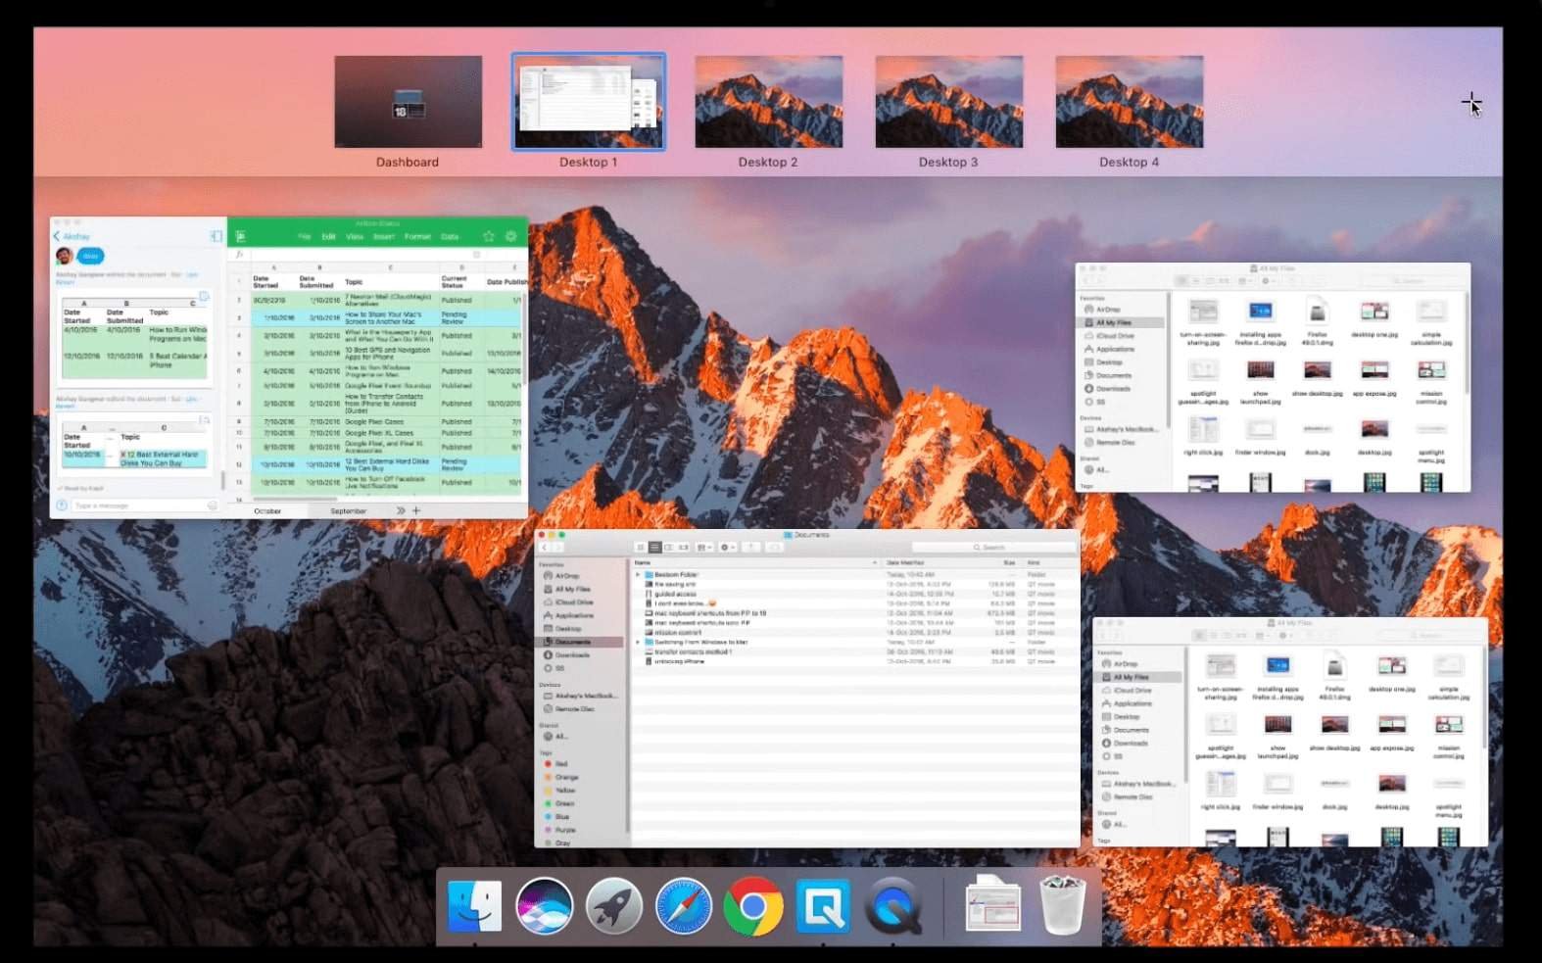Click the attachment icon beside the message box
The height and width of the screenshot is (963, 1542).
pos(62,506)
